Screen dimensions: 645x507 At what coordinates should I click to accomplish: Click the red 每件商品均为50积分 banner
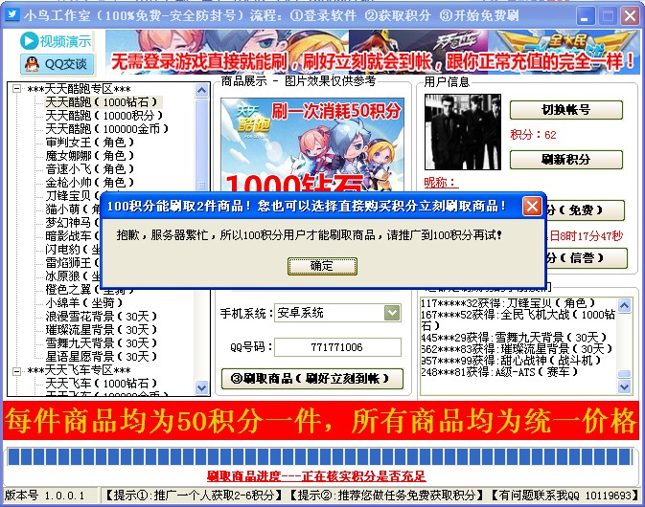click(x=321, y=421)
